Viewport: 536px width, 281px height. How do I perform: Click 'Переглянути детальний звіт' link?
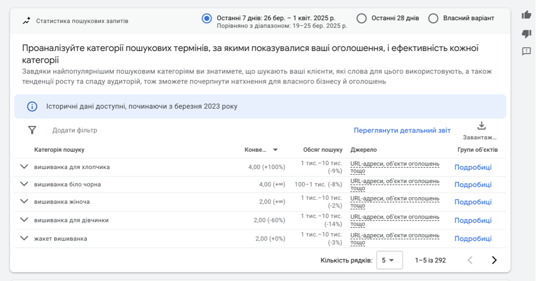(402, 130)
